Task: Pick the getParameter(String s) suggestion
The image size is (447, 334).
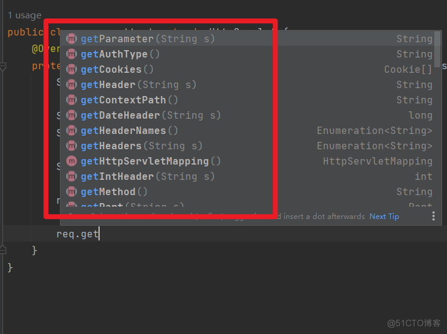Action: tap(147, 39)
